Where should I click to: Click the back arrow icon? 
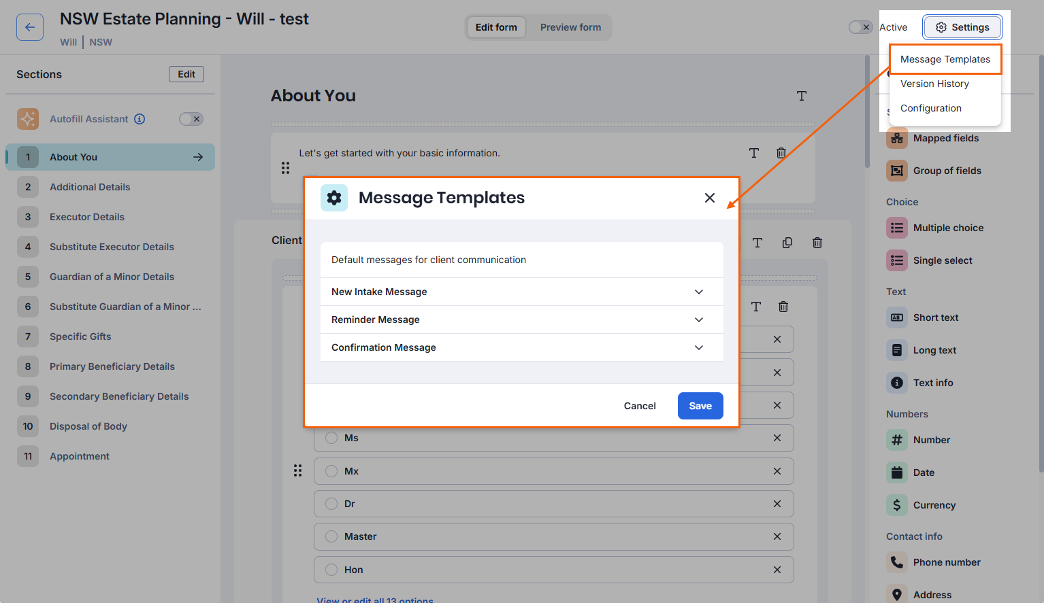[x=30, y=27]
